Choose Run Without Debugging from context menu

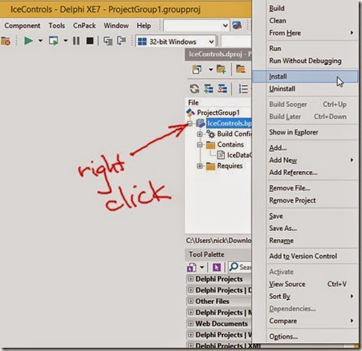(305, 61)
